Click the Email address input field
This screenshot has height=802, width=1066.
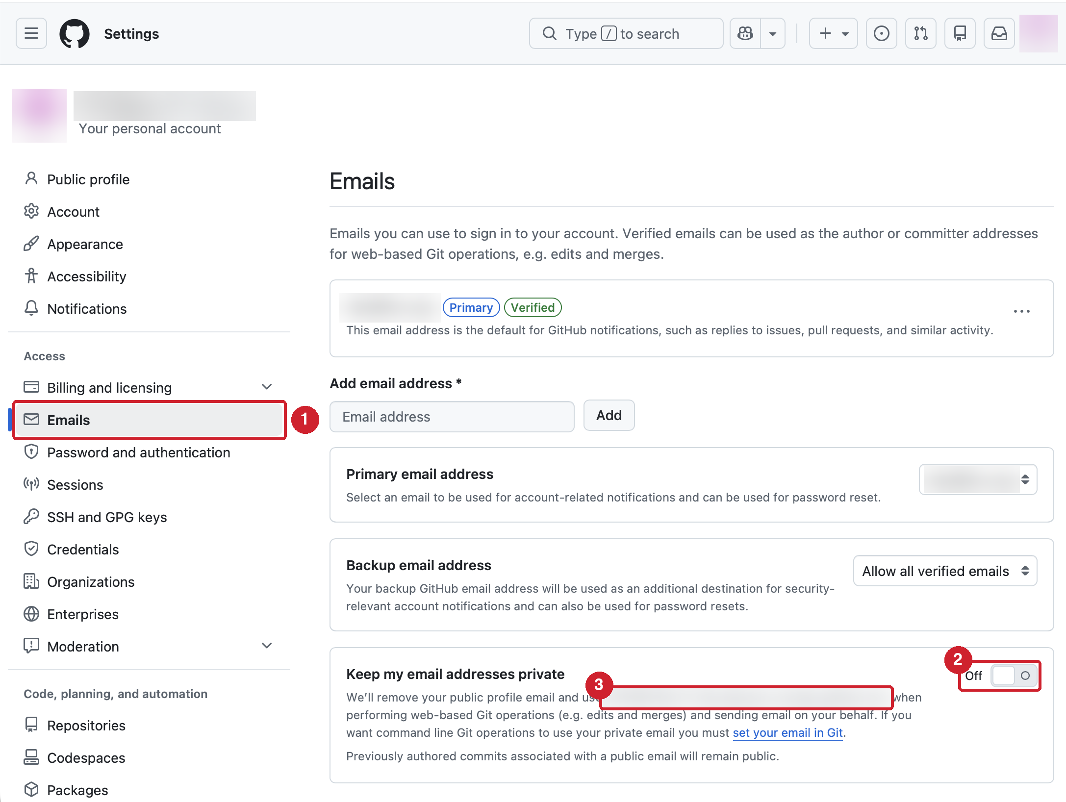452,417
